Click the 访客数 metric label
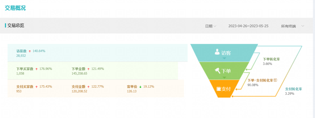Screen dimensions: 315x118 [21, 51]
